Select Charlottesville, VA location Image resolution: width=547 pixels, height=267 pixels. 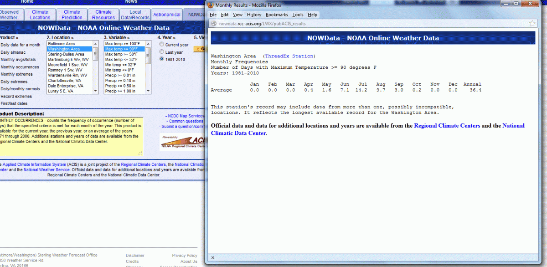pos(70,81)
